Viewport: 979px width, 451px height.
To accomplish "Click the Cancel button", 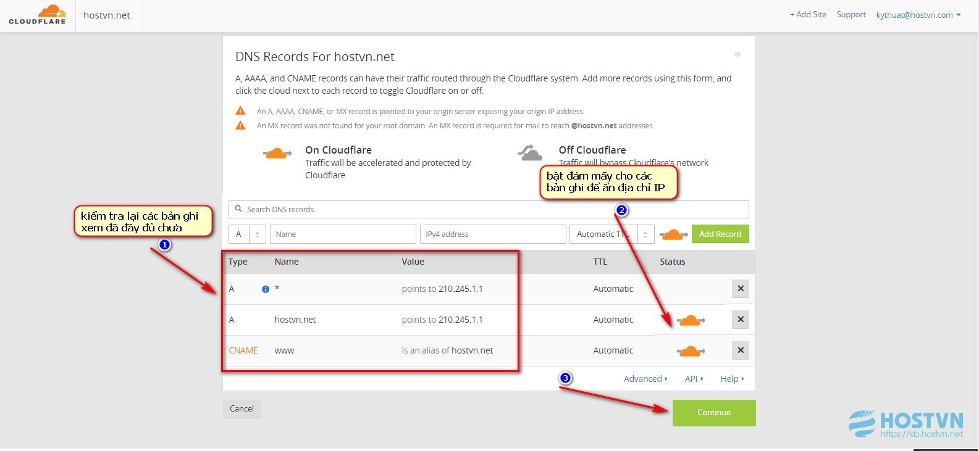I will coord(242,408).
